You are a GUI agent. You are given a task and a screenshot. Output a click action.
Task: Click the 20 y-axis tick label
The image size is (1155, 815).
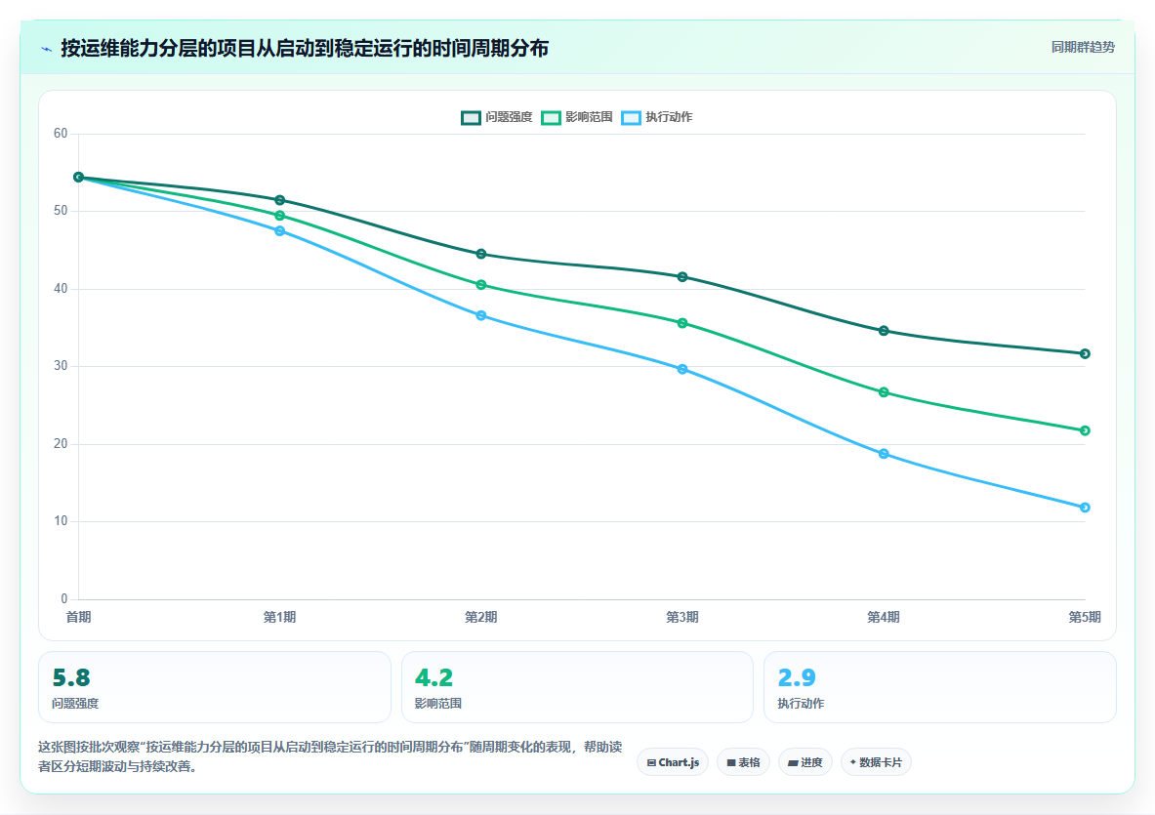61,444
